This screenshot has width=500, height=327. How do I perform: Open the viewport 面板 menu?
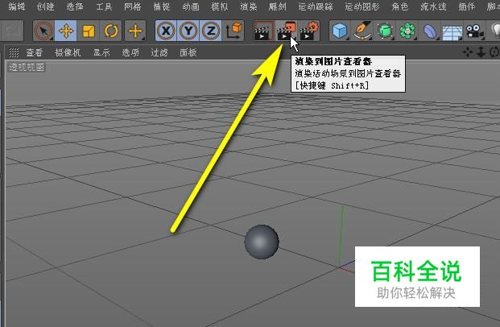pos(188,52)
